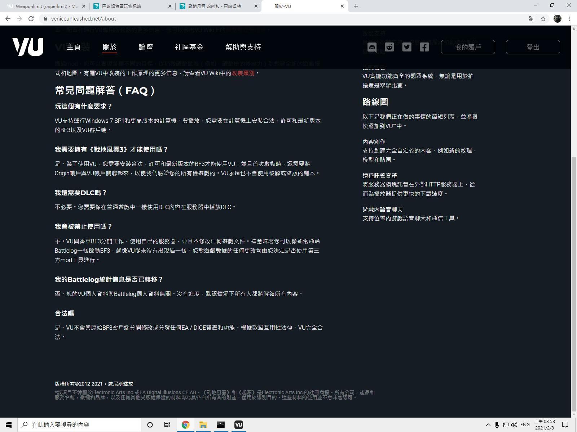Click the VU logo in header
Viewport: 577px width, 432px height.
pyautogui.click(x=28, y=47)
